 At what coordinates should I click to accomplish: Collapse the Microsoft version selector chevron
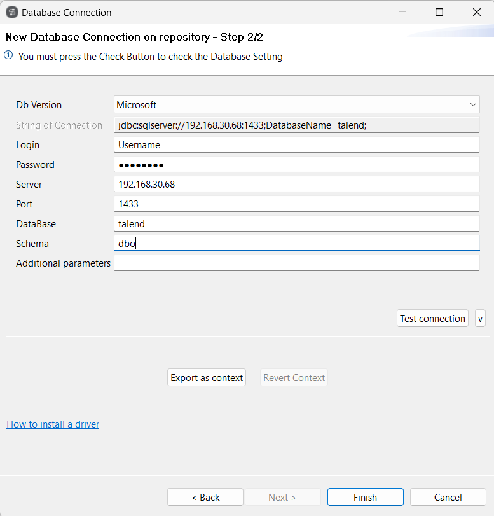[473, 104]
